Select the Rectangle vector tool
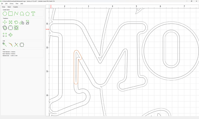 click(10, 14)
